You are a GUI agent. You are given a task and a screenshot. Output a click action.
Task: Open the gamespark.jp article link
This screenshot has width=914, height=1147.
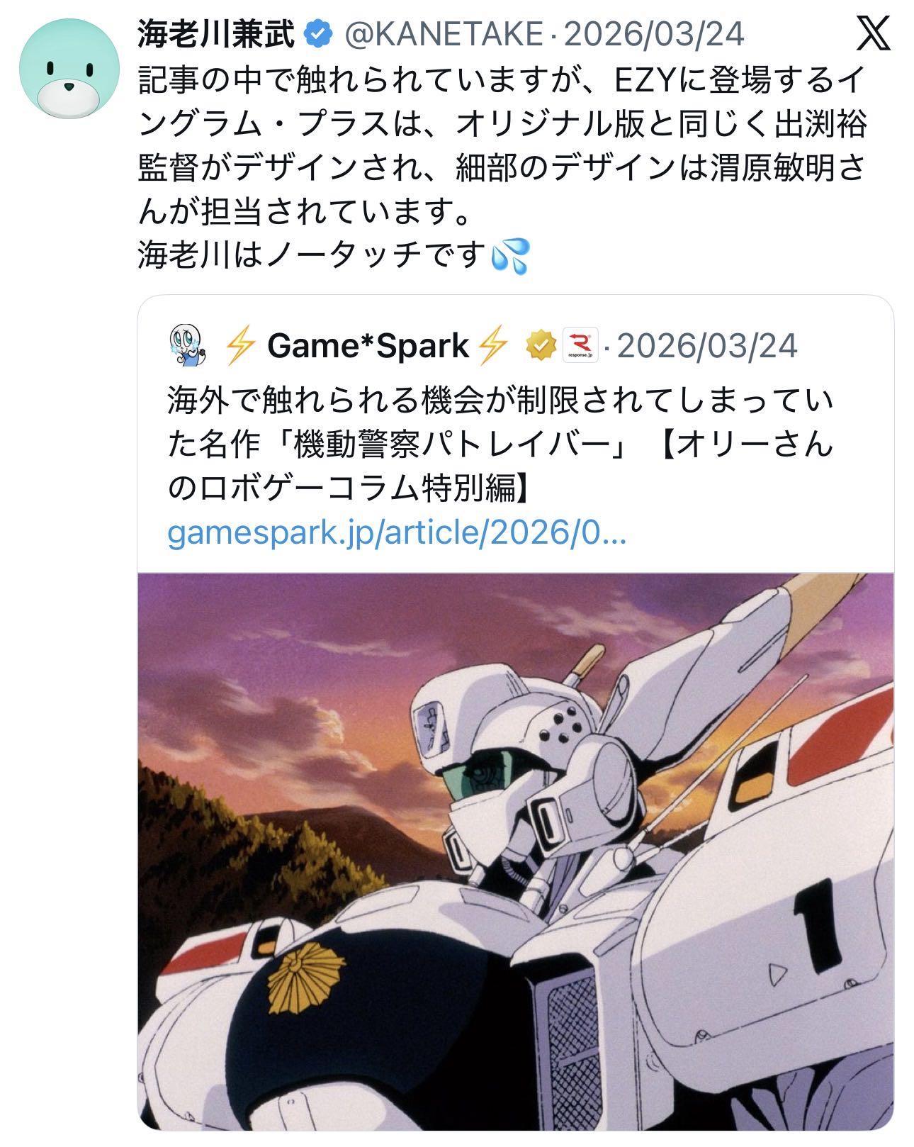point(397,533)
